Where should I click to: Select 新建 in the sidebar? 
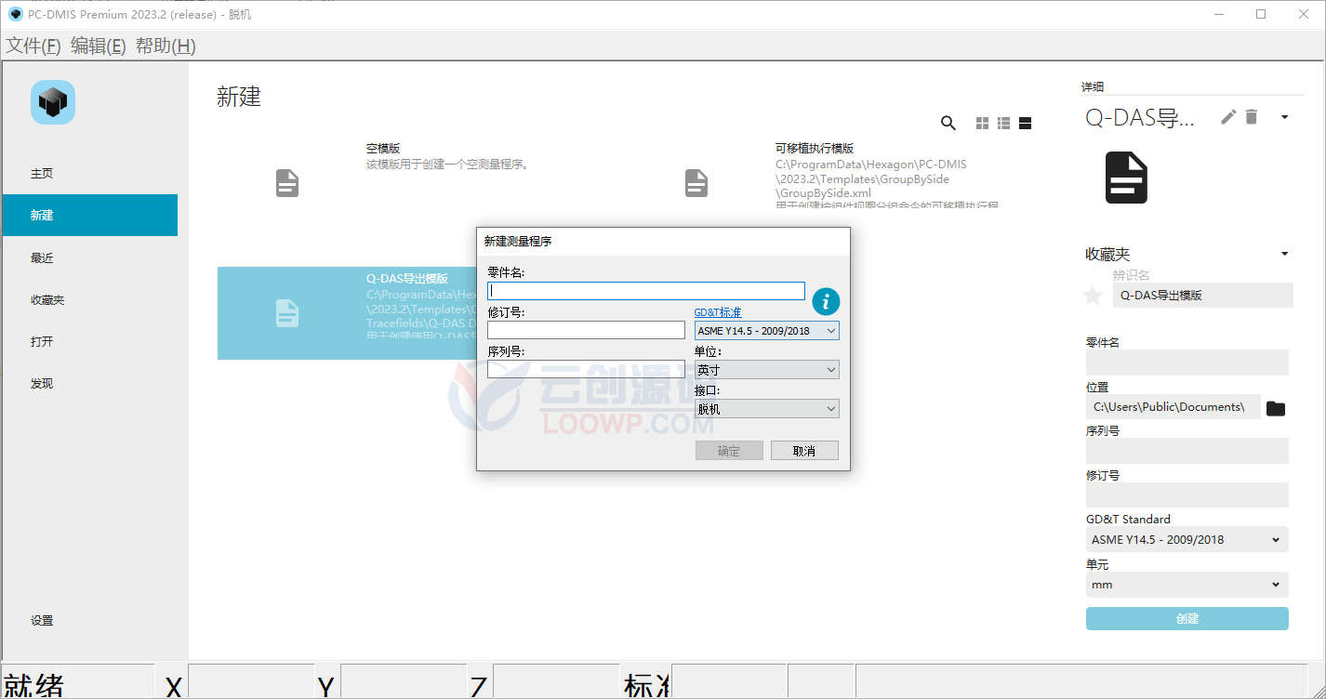pyautogui.click(x=90, y=215)
